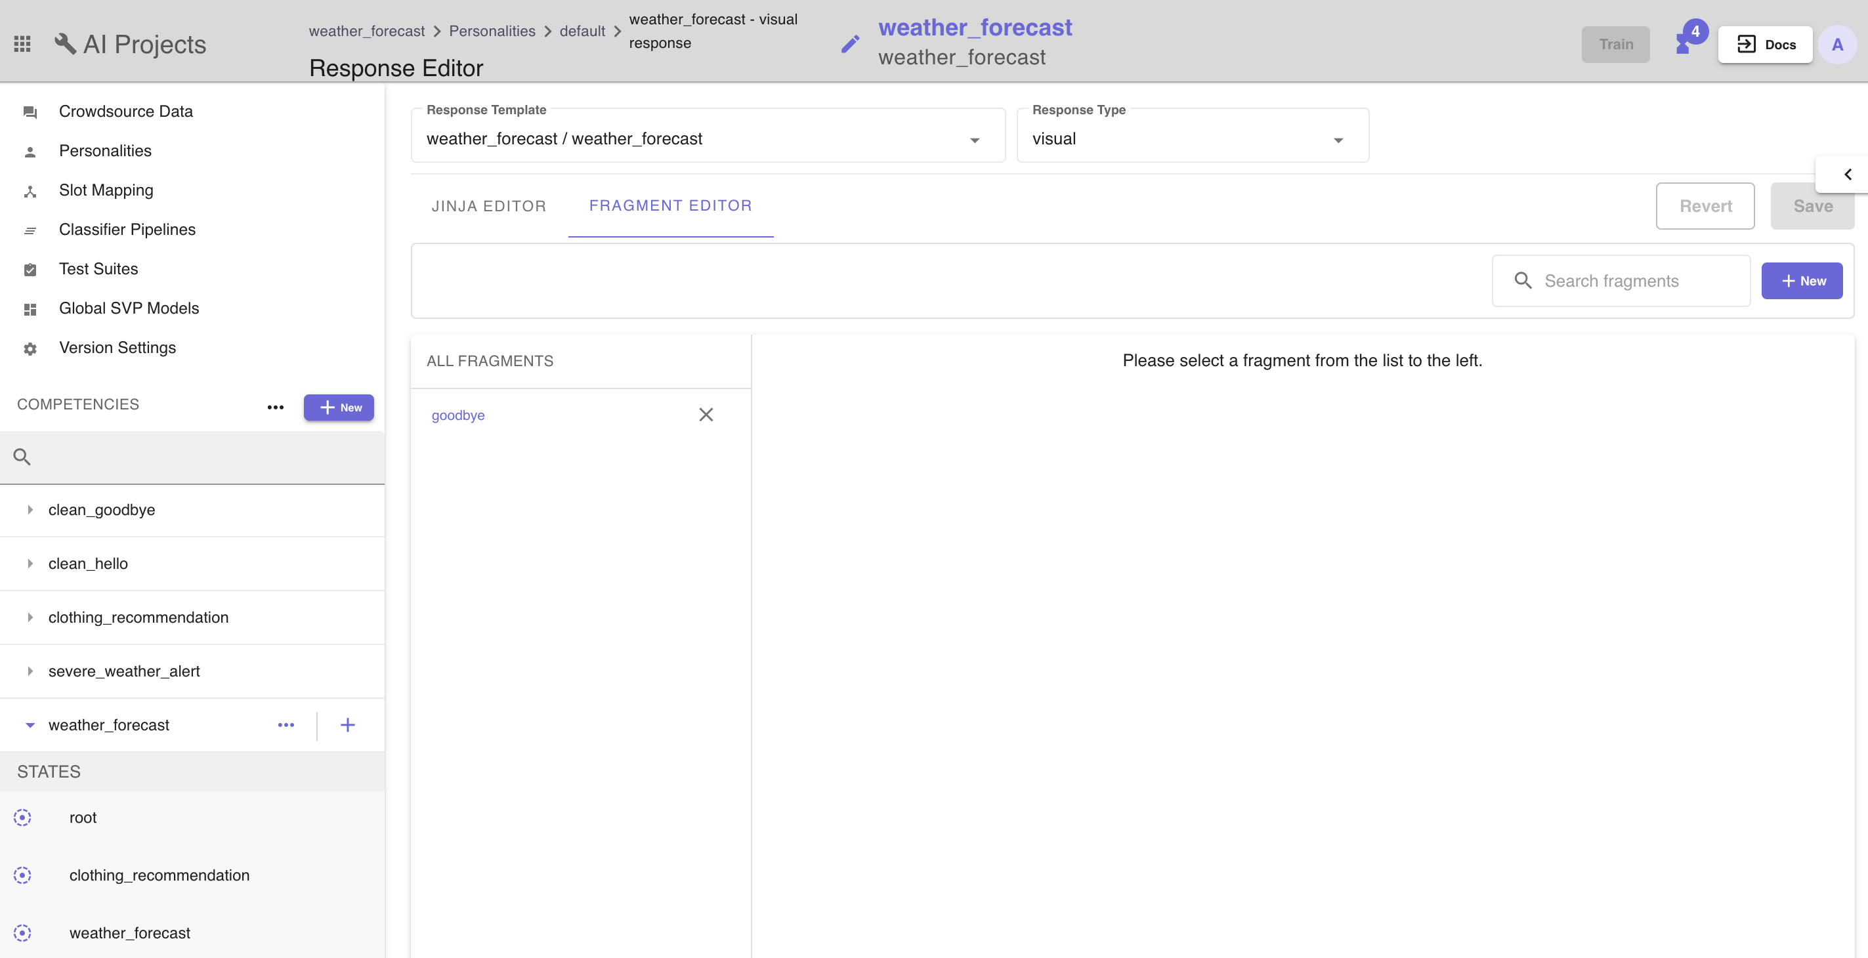
Task: Open Test Suites page
Action: point(98,269)
